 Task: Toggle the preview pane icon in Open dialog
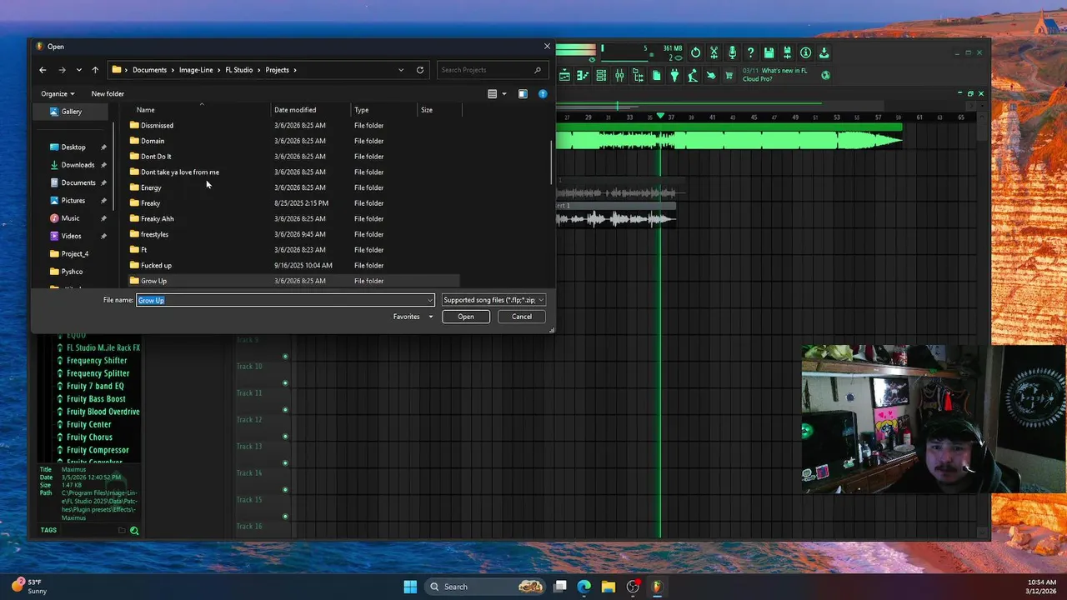pos(523,94)
